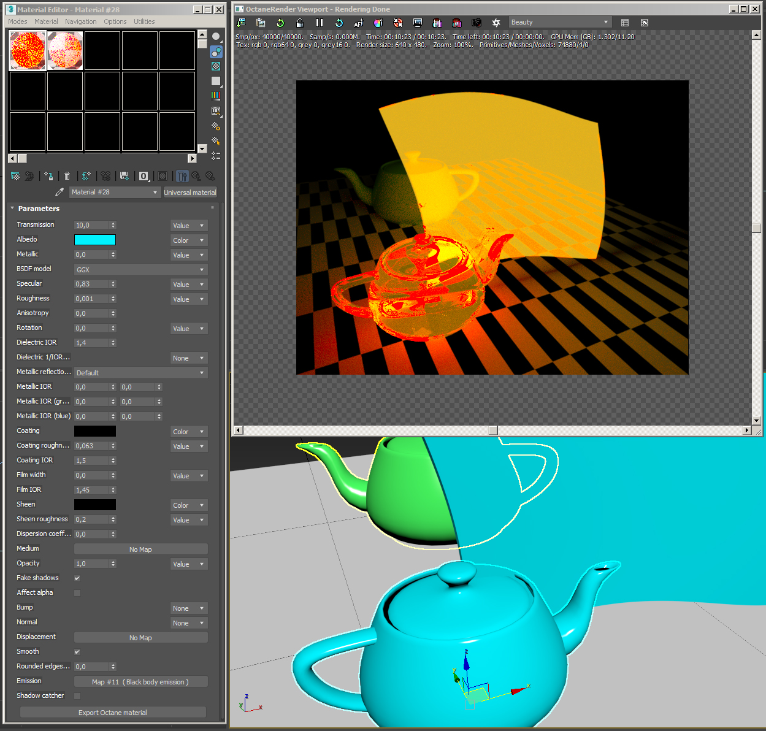Click Video Color Check icon
766x731 pixels.
point(216,96)
